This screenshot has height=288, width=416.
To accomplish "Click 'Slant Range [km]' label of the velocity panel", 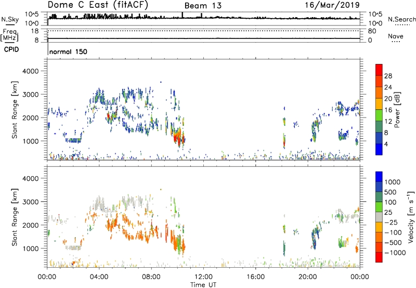I will (15, 217).
